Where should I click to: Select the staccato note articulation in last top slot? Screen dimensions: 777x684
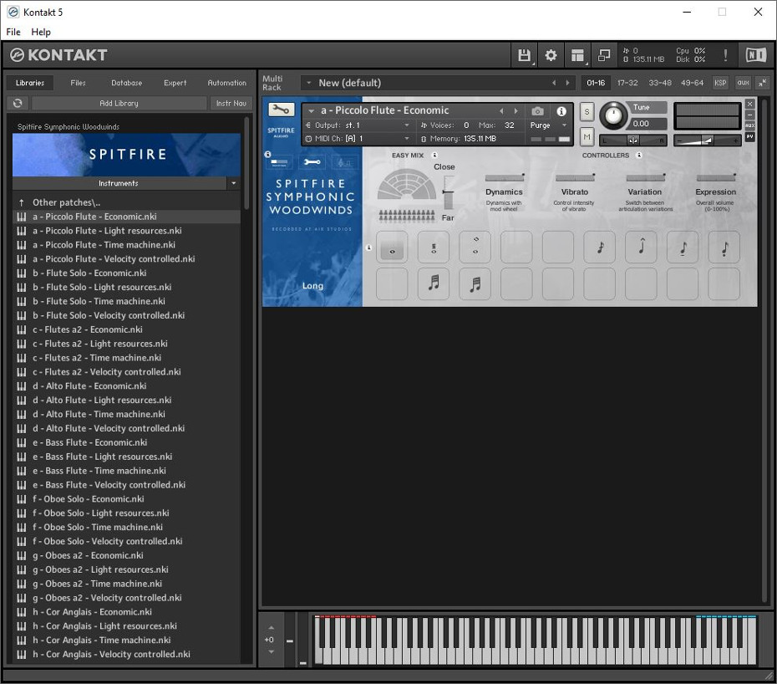(x=724, y=247)
